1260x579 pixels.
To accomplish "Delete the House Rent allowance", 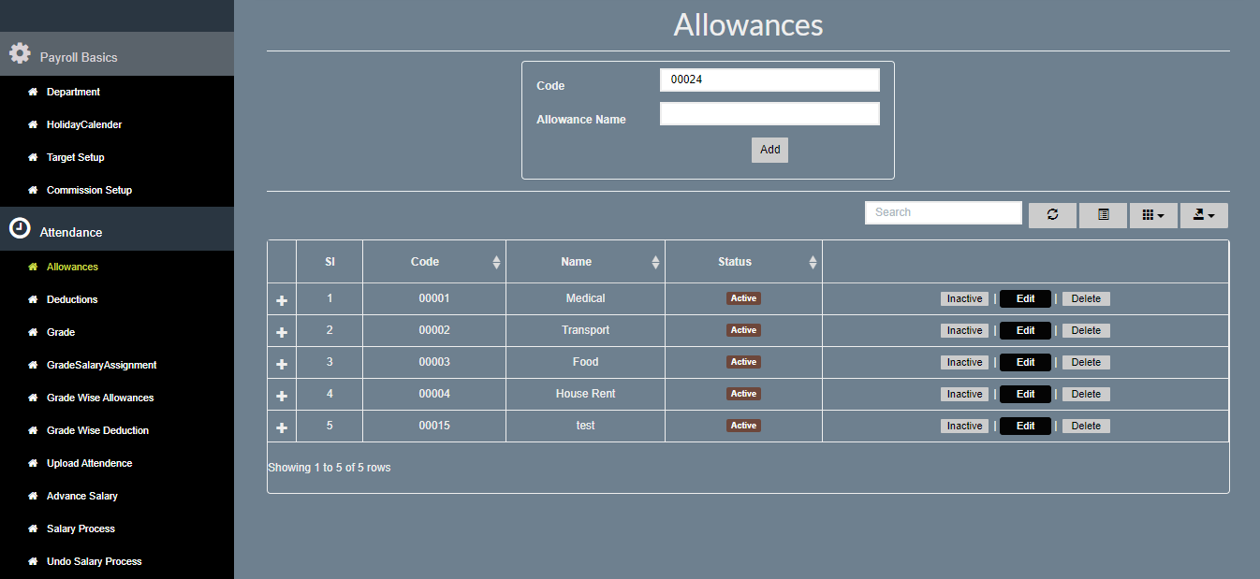I will (1086, 395).
